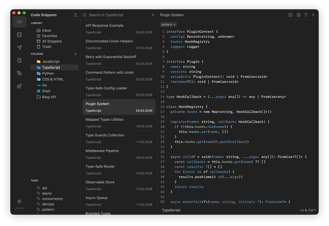Select the Python folder
This screenshot has width=329, height=226.
point(54,73)
